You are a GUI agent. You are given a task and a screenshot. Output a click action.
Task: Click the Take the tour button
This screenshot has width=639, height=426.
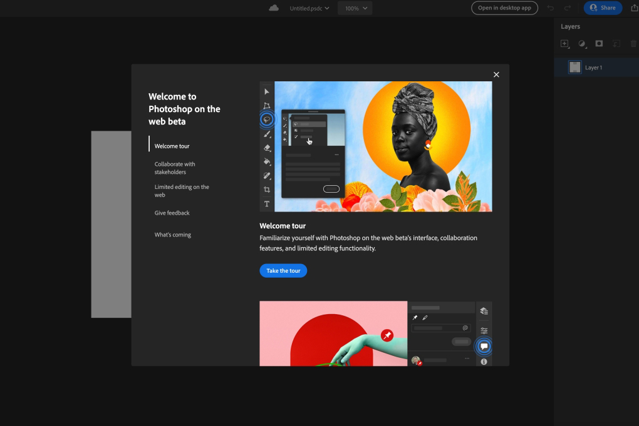coord(283,270)
